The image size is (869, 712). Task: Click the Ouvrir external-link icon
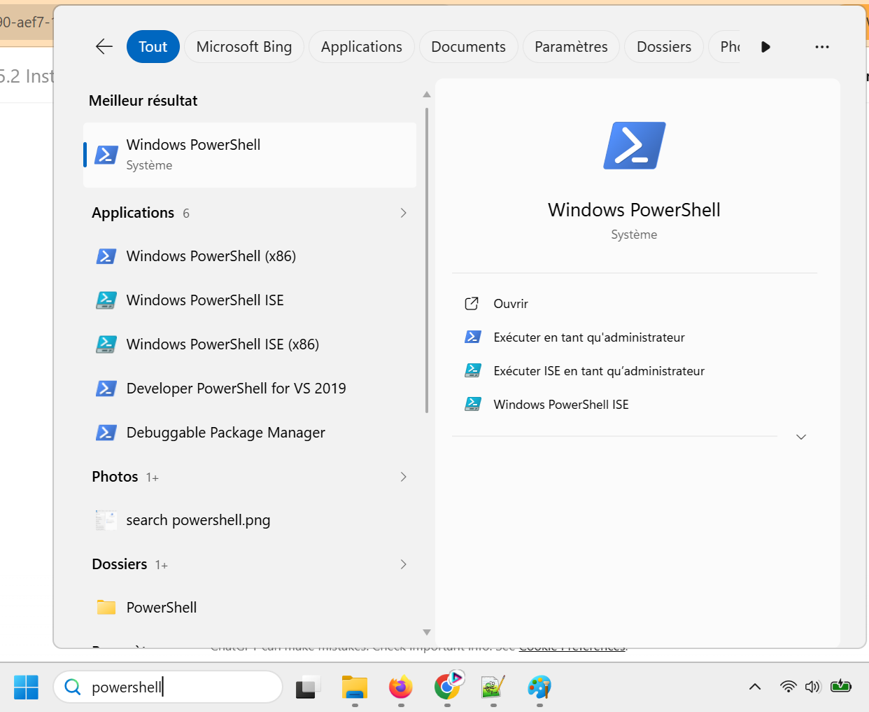pos(472,304)
